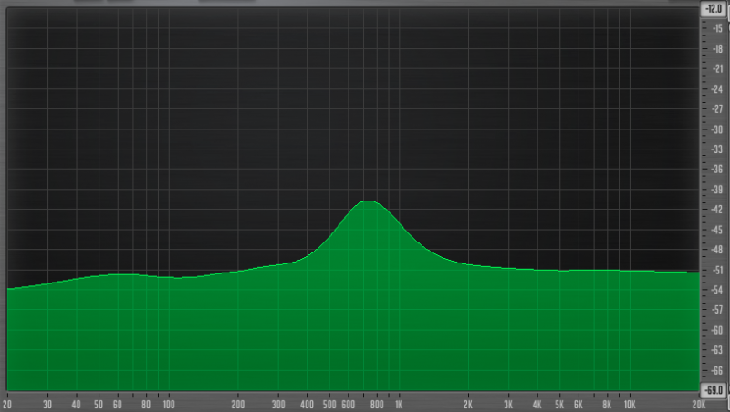730x412 pixels.
Task: Click the 20K frequency axis label
Action: point(698,404)
